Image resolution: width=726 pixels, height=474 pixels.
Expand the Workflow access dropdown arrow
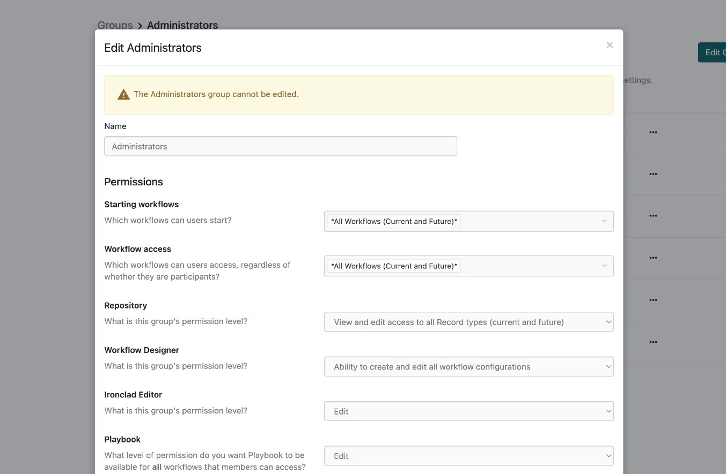pyautogui.click(x=604, y=266)
